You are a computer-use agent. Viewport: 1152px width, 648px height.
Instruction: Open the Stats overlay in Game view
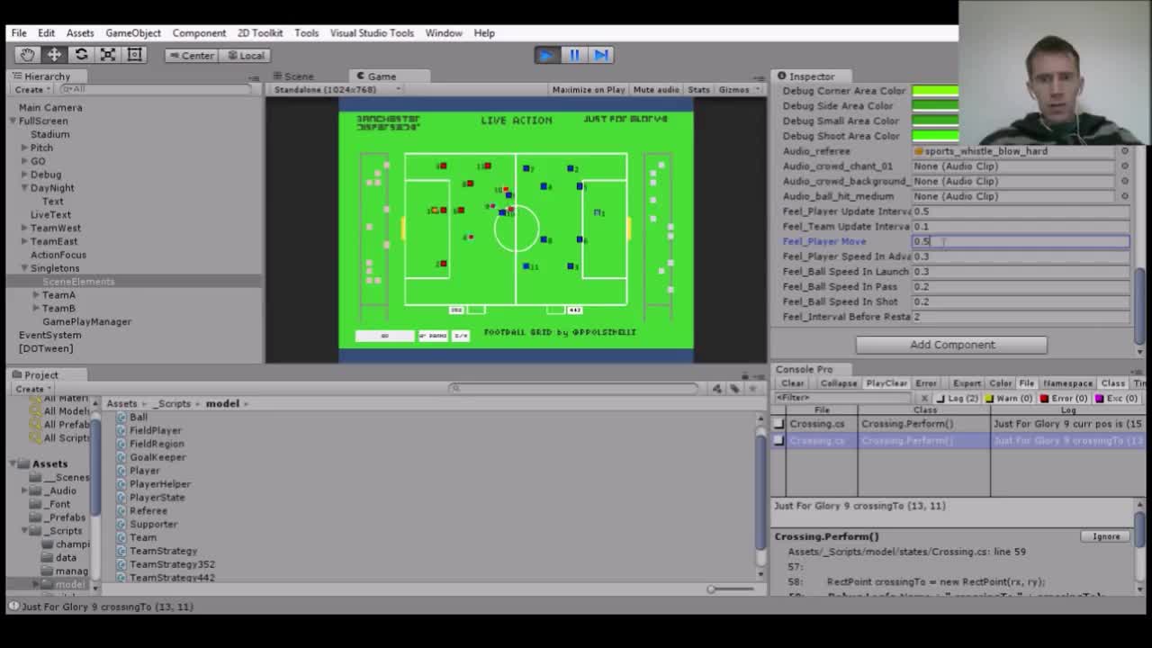point(698,89)
